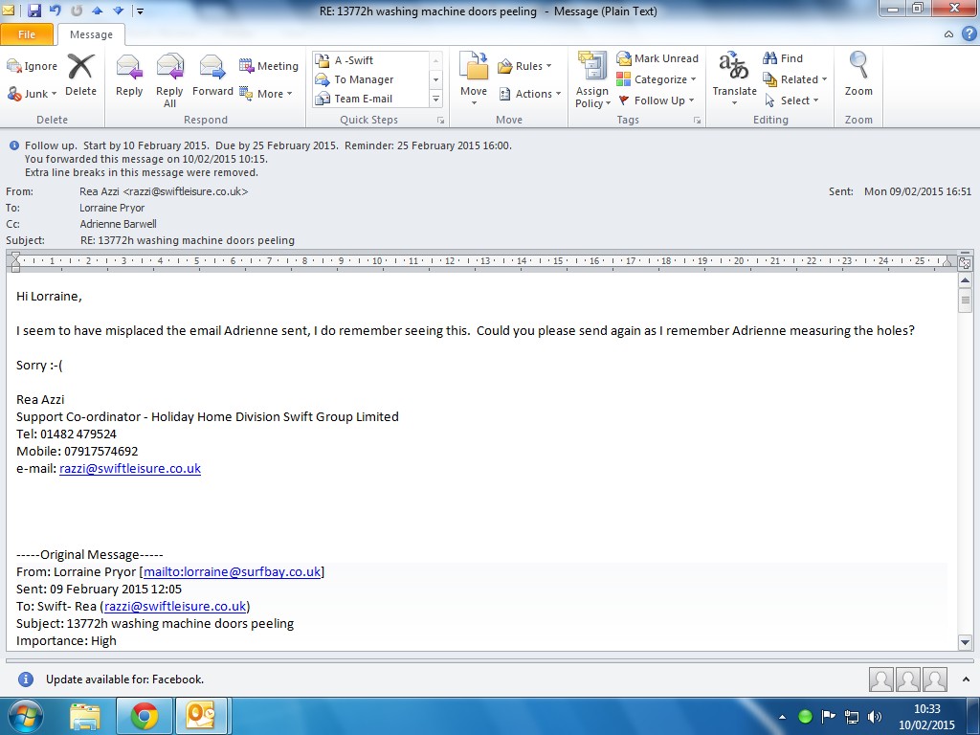
Task: Expand the Quick Steps gallery
Action: [435, 99]
